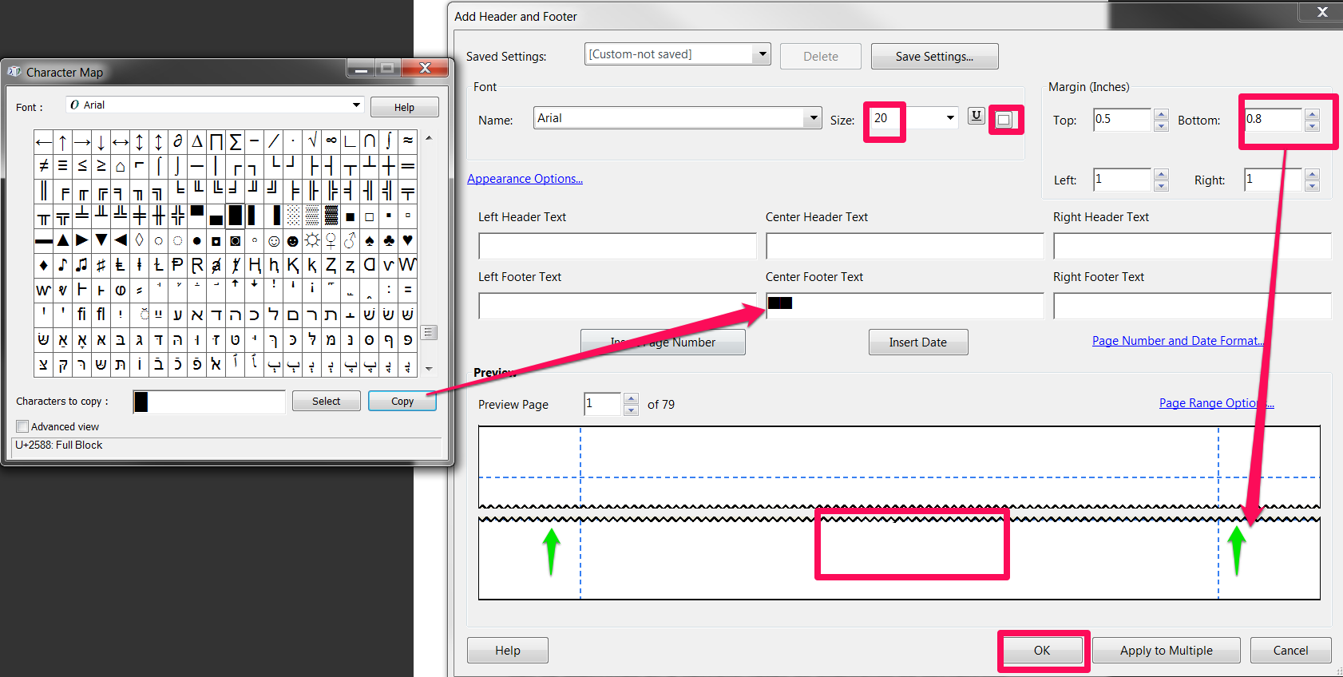This screenshot has width=1343, height=677.
Task: Toggle the underline font button
Action: 976,116
